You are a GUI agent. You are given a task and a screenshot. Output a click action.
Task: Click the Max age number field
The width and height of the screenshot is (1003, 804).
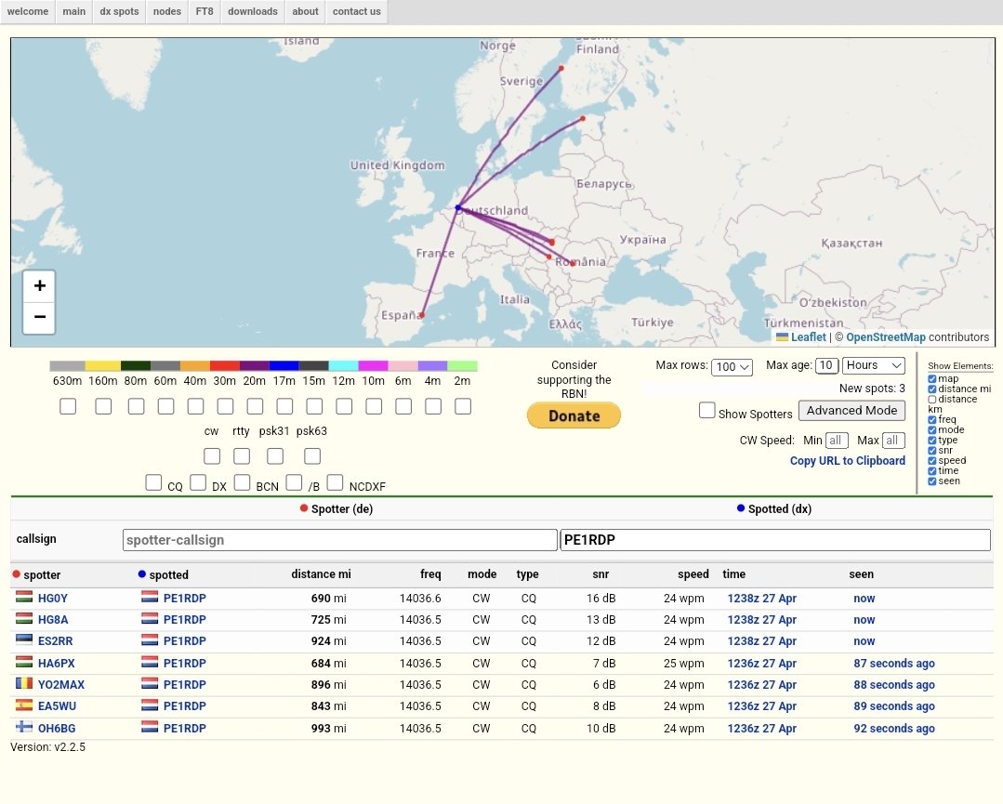point(826,365)
